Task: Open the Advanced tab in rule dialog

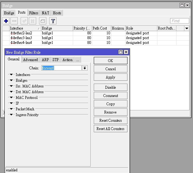Action: (x=31, y=60)
